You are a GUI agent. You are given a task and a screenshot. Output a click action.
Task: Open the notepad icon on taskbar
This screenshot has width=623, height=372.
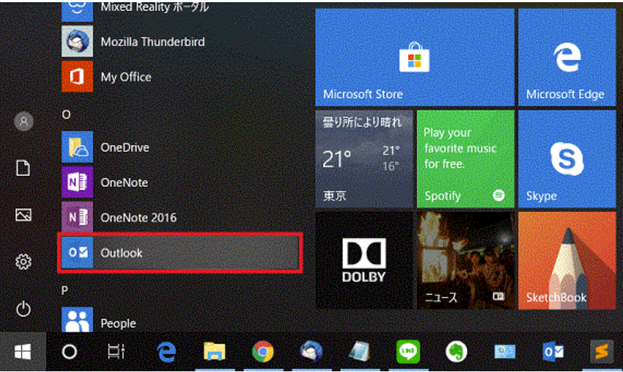[x=360, y=352]
